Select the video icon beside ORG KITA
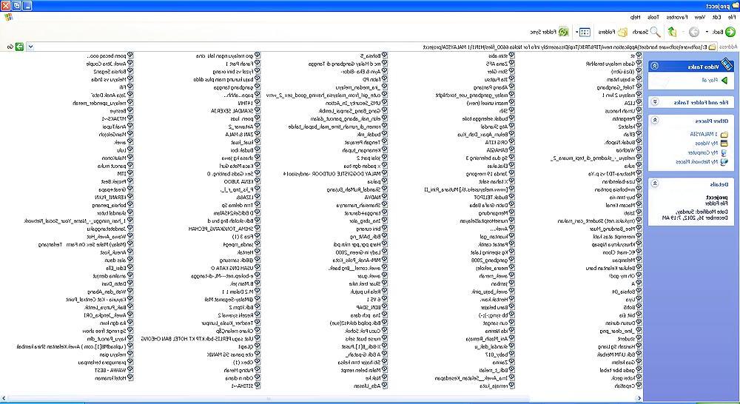 pyautogui.click(x=511, y=142)
